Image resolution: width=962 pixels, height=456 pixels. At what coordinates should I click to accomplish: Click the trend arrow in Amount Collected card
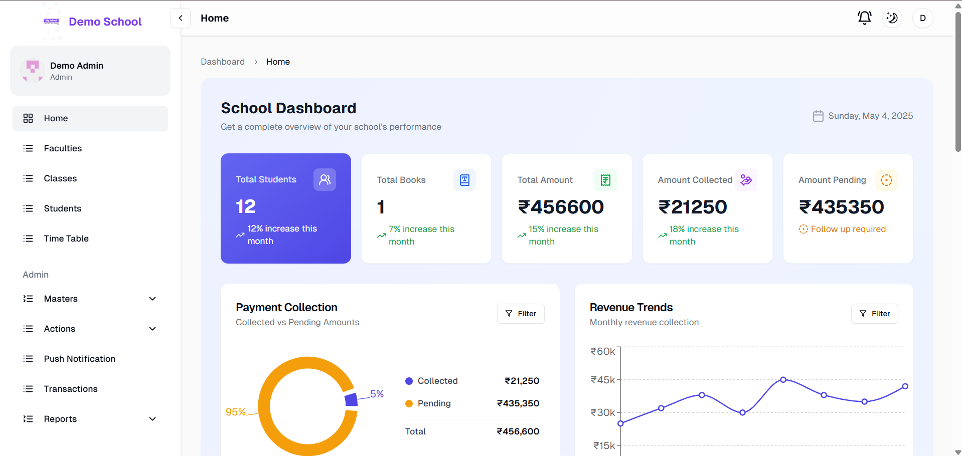[663, 236]
